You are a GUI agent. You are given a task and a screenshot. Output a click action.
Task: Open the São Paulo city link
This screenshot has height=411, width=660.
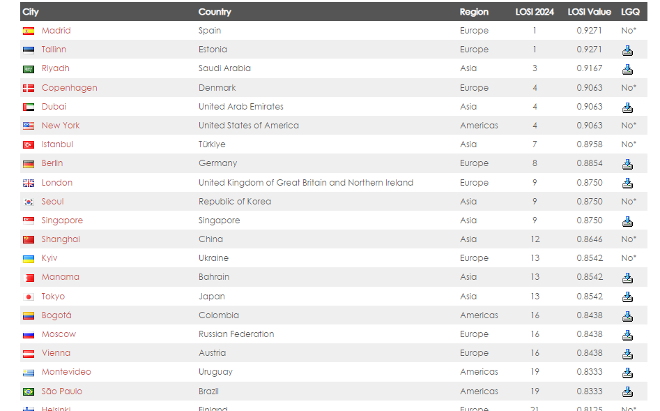coord(62,391)
